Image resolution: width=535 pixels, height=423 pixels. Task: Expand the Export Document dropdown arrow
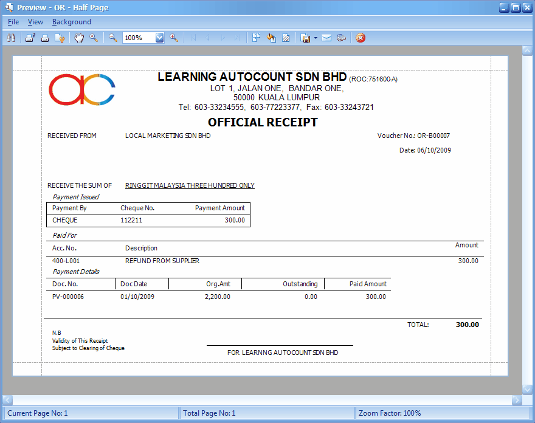(x=316, y=38)
